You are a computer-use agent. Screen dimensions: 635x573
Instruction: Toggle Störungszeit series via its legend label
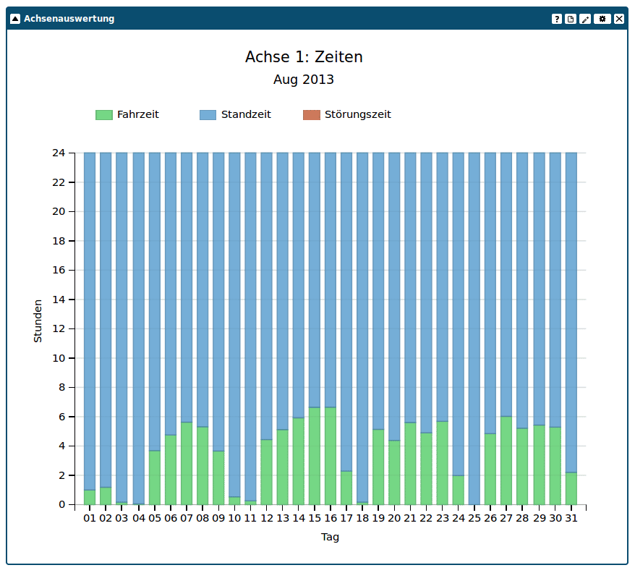(x=357, y=114)
